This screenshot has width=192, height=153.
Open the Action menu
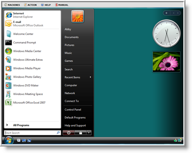pyautogui.click(x=30, y=5)
